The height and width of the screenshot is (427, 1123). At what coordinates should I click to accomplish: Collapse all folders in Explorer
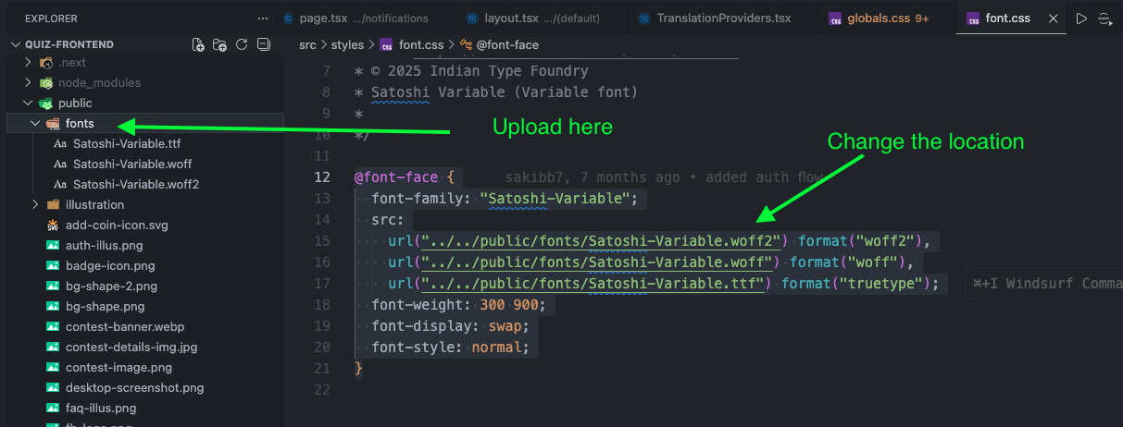pos(263,44)
